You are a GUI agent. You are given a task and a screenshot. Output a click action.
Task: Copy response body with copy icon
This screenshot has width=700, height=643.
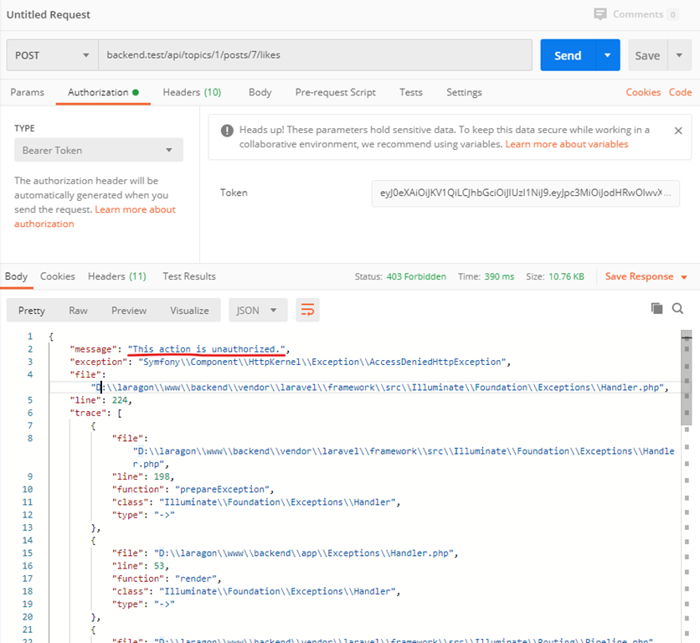pyautogui.click(x=657, y=309)
